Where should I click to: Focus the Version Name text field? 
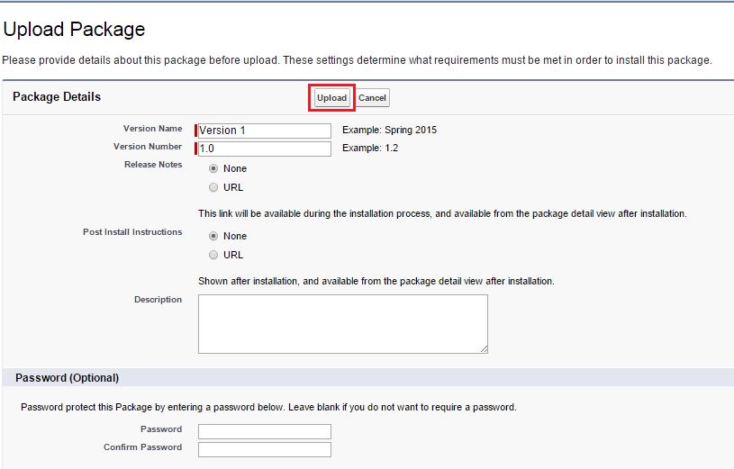264,131
